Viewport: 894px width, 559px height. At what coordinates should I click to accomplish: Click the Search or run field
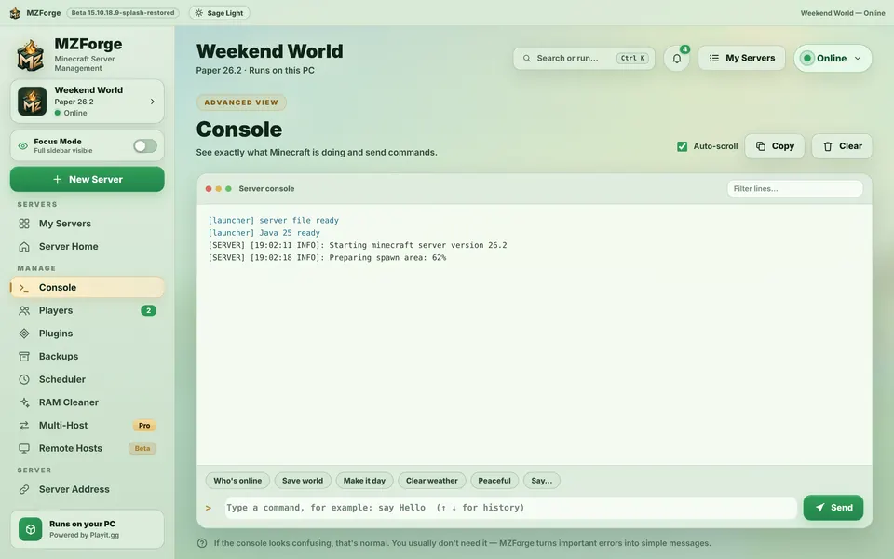[584, 58]
